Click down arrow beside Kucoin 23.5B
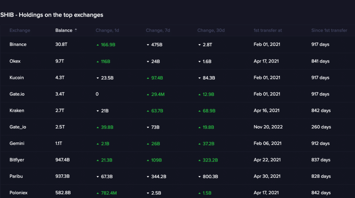 [x=97, y=78]
